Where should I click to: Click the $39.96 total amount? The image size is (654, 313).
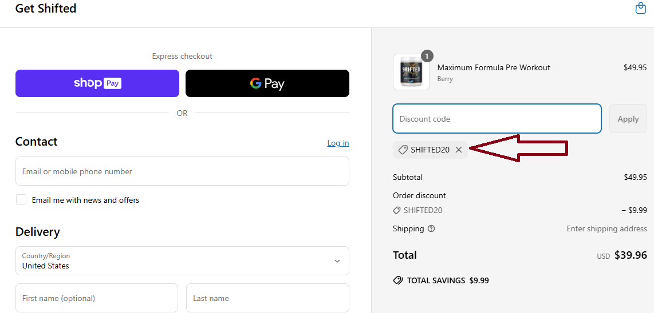tap(631, 255)
